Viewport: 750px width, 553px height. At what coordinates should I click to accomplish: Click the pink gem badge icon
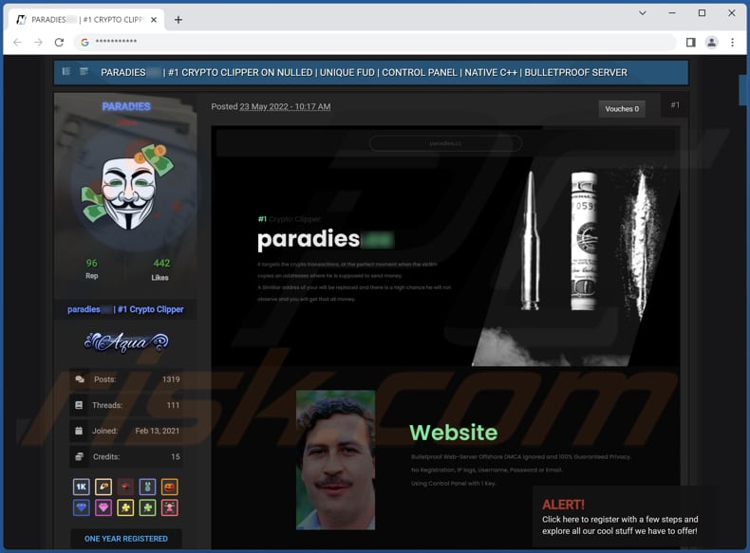click(103, 508)
